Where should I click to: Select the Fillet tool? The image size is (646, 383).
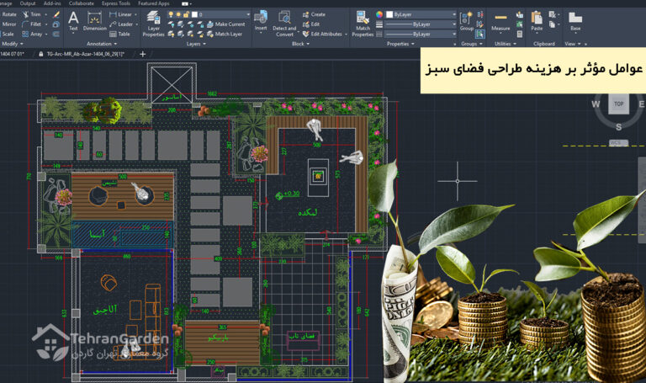[x=32, y=24]
